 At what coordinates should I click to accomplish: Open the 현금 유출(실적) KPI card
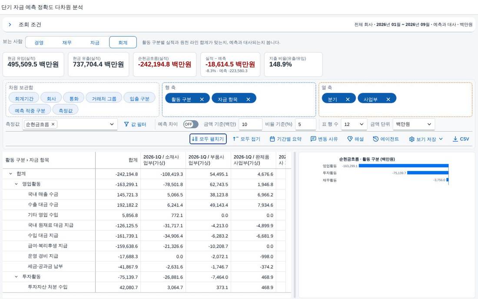click(x=99, y=64)
